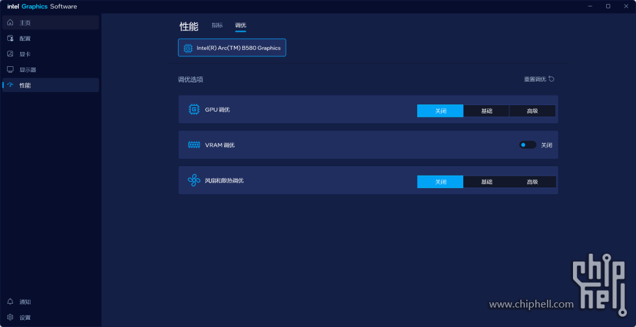Click the 性能 page title
636x327 pixels.
click(x=189, y=27)
